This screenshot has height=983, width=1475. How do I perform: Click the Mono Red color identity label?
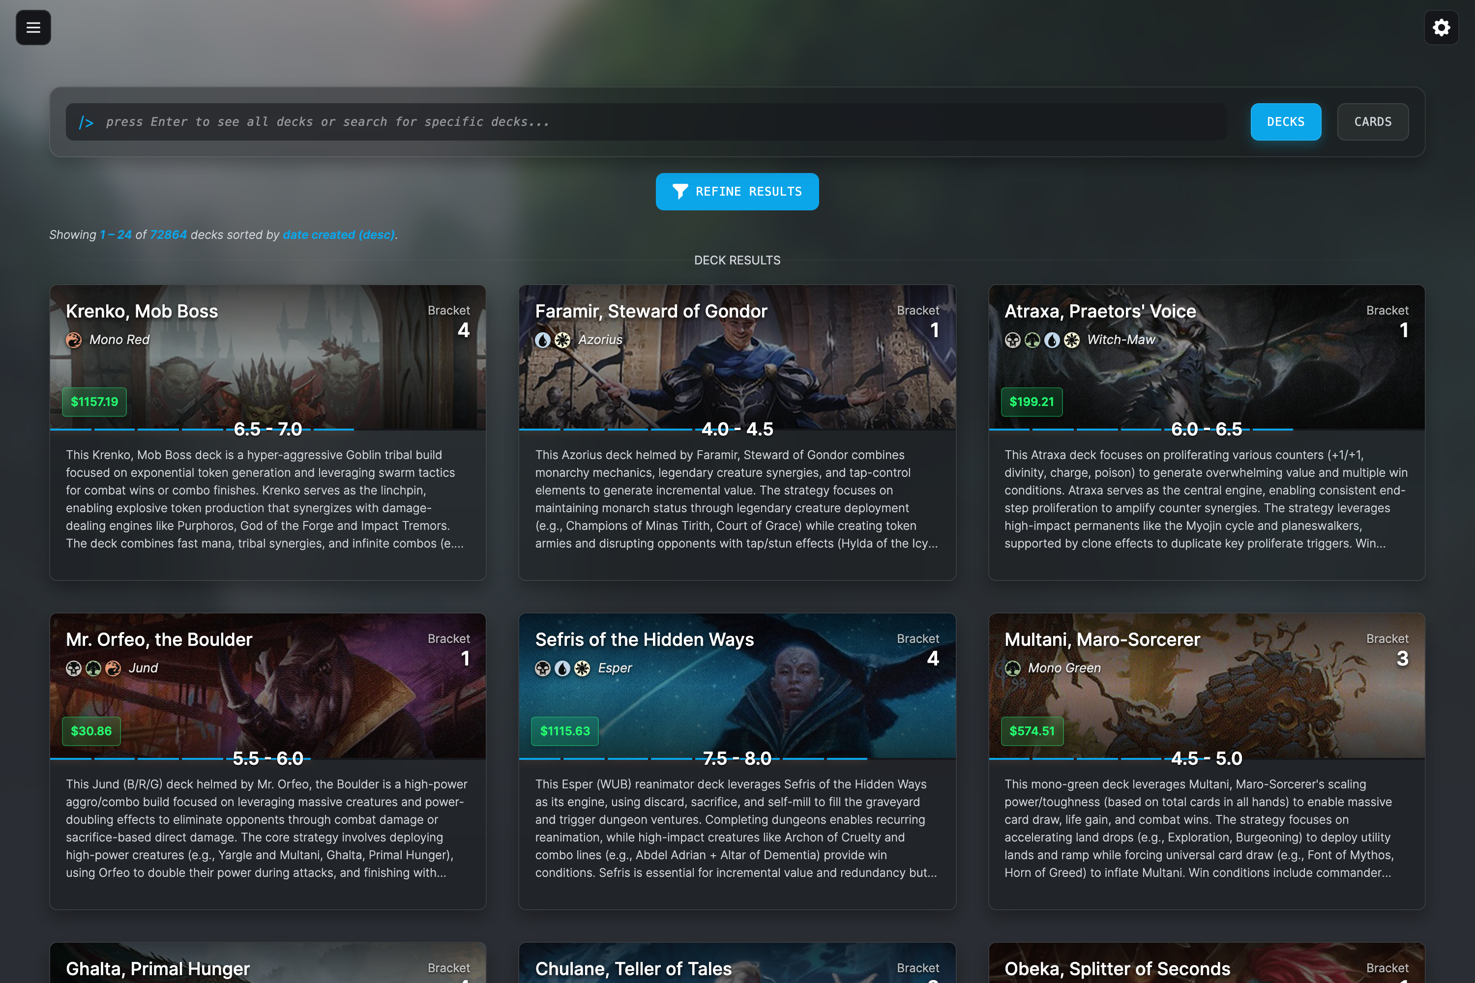click(119, 340)
